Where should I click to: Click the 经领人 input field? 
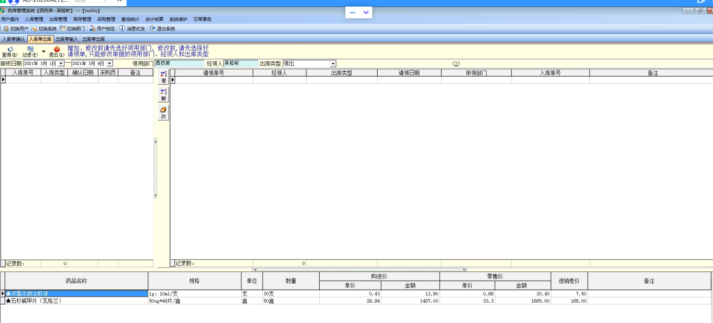[241, 64]
